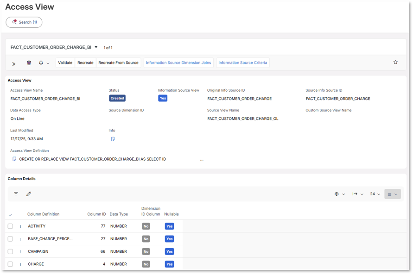This screenshot has width=413, height=274.
Task: Expand the double-chevron side panel icon
Action: pos(14,63)
